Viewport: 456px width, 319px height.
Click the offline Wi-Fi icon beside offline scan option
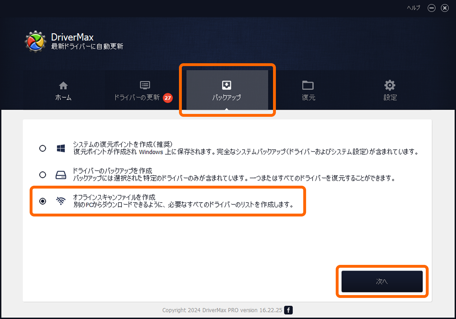point(61,201)
